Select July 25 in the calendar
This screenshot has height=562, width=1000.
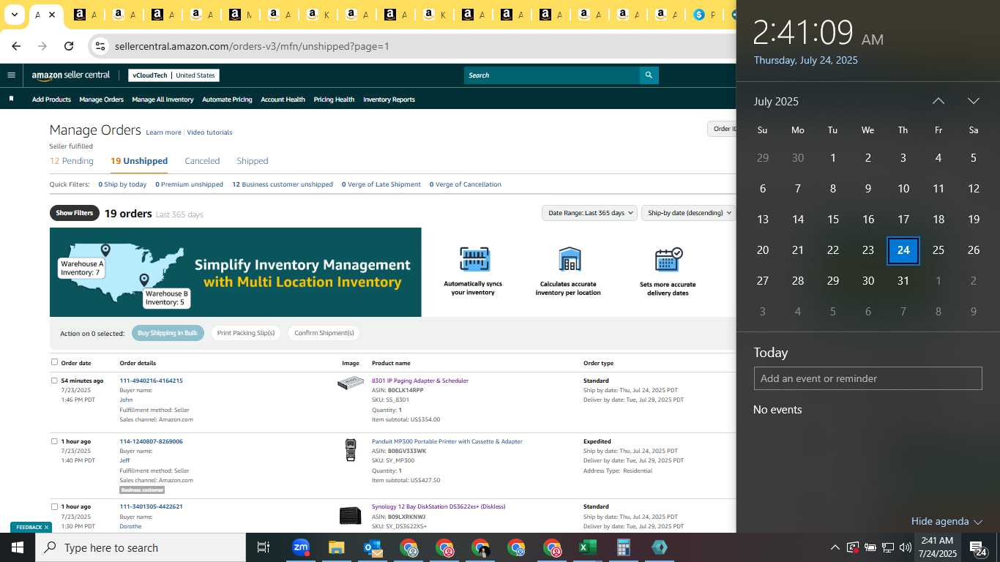click(x=939, y=250)
